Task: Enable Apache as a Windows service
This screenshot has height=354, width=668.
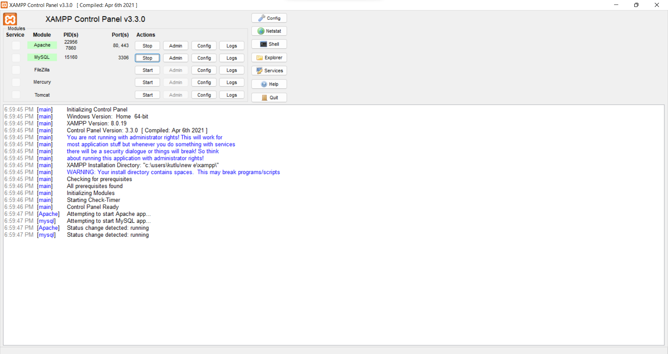Action: tap(16, 45)
